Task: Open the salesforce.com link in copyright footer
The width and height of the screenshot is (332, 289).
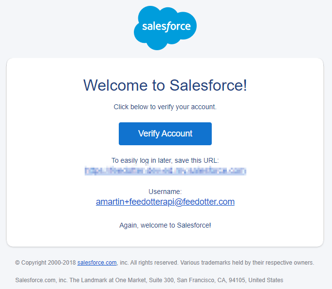Action: [97, 263]
